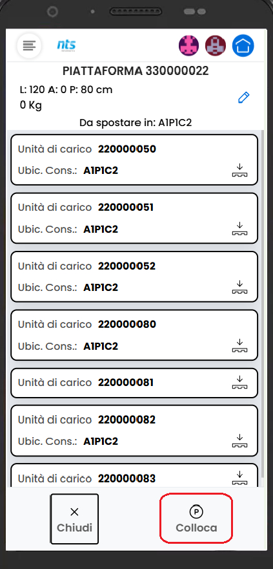The image size is (273, 569).
Task: Click unload icon for unit 220000082
Action: [239, 440]
